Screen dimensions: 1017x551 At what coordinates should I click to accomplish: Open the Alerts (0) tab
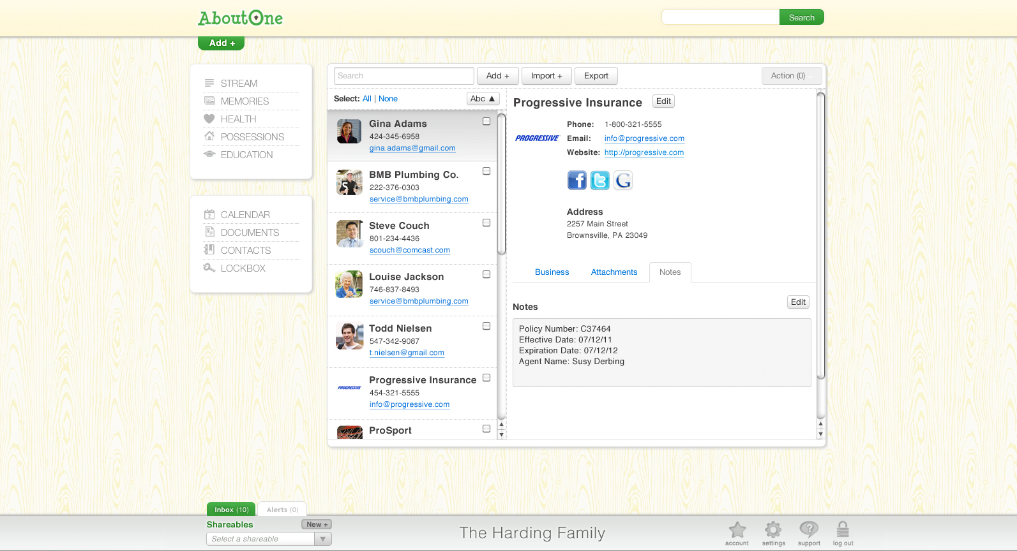click(282, 510)
